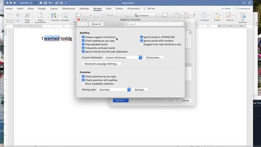Save the document with the disk icon
The height and width of the screenshot is (147, 261).
(x=45, y=3)
